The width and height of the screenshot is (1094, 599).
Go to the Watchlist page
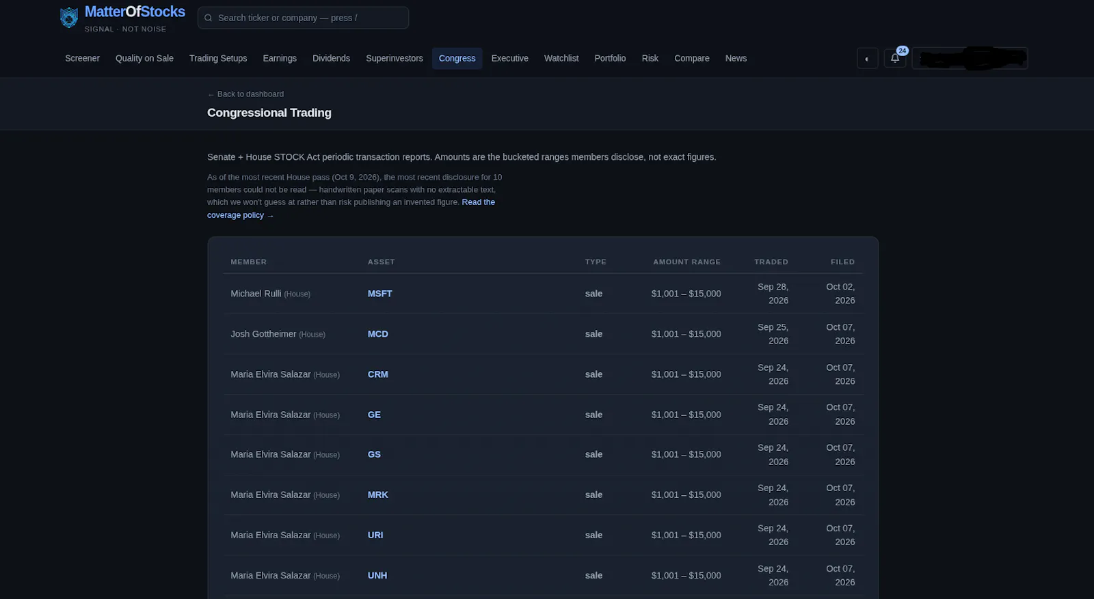(x=561, y=58)
